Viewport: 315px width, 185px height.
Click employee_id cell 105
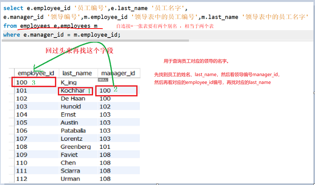(x=37, y=123)
